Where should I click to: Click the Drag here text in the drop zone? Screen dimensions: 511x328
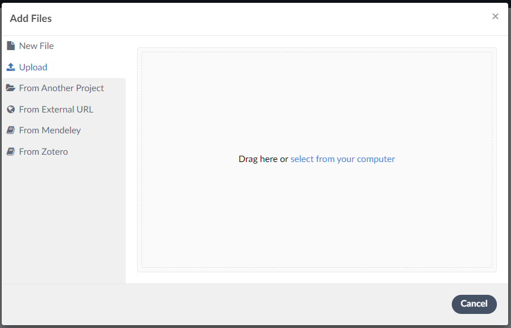tap(258, 159)
